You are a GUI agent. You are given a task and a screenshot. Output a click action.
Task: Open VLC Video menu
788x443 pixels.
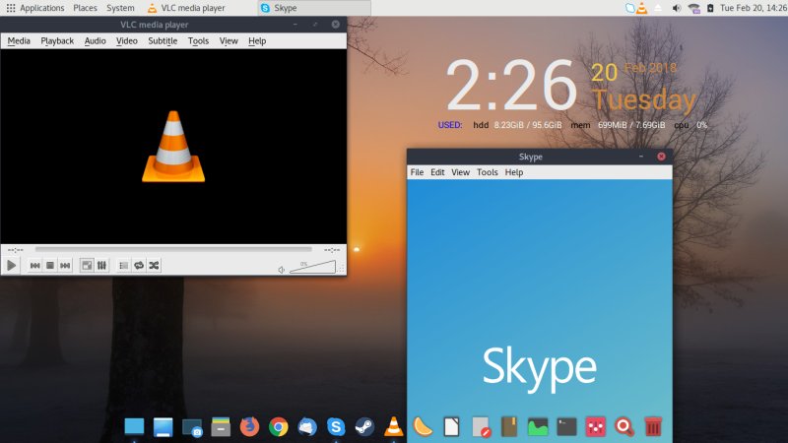[x=127, y=40]
